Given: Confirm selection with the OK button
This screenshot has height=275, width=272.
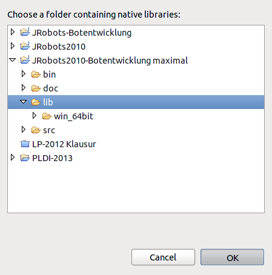Looking at the screenshot, I should click(x=232, y=257).
